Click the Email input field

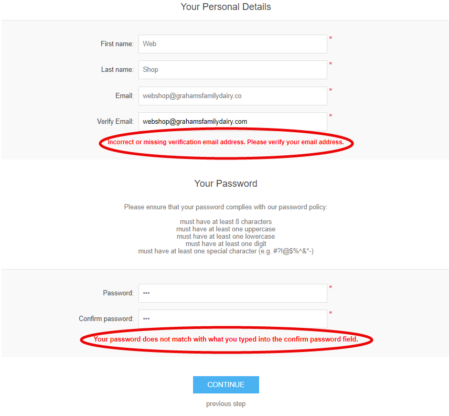232,95
